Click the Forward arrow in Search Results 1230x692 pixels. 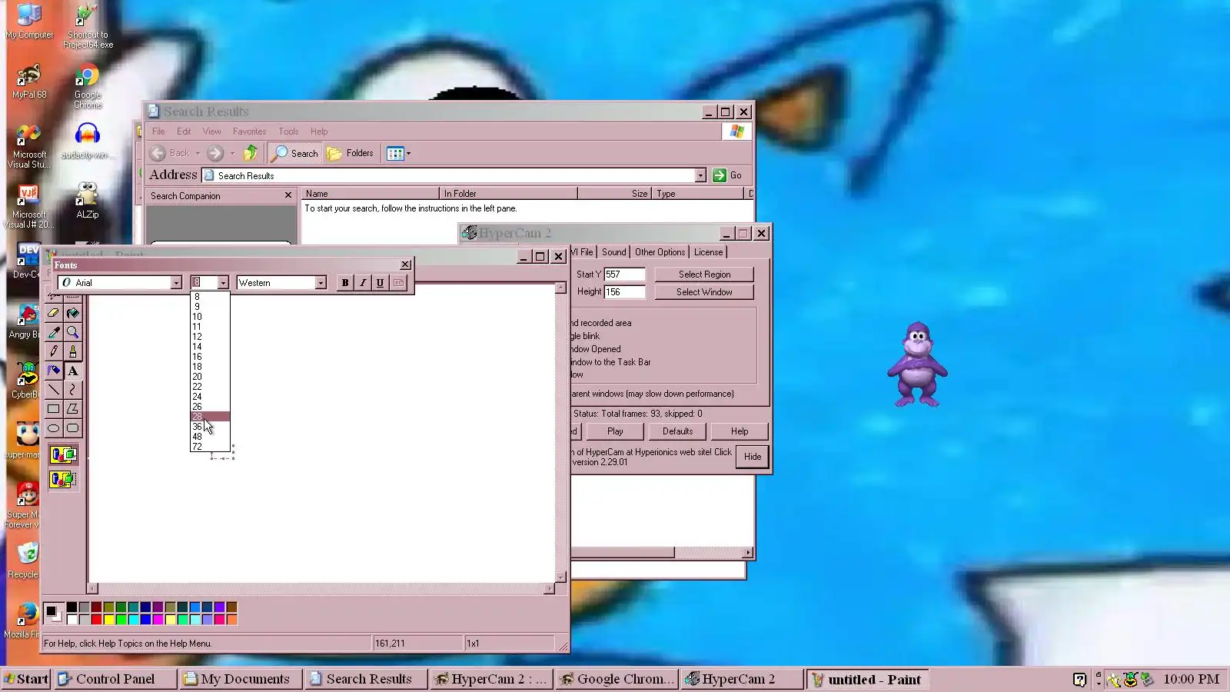click(x=215, y=153)
